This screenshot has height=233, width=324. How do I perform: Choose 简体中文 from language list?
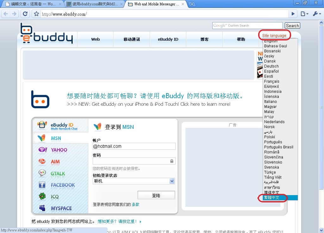pyautogui.click(x=280, y=192)
